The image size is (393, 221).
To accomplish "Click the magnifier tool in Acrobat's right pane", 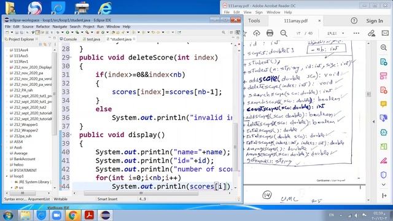I will (x=383, y=48).
